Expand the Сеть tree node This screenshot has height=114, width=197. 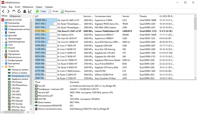click(3, 45)
